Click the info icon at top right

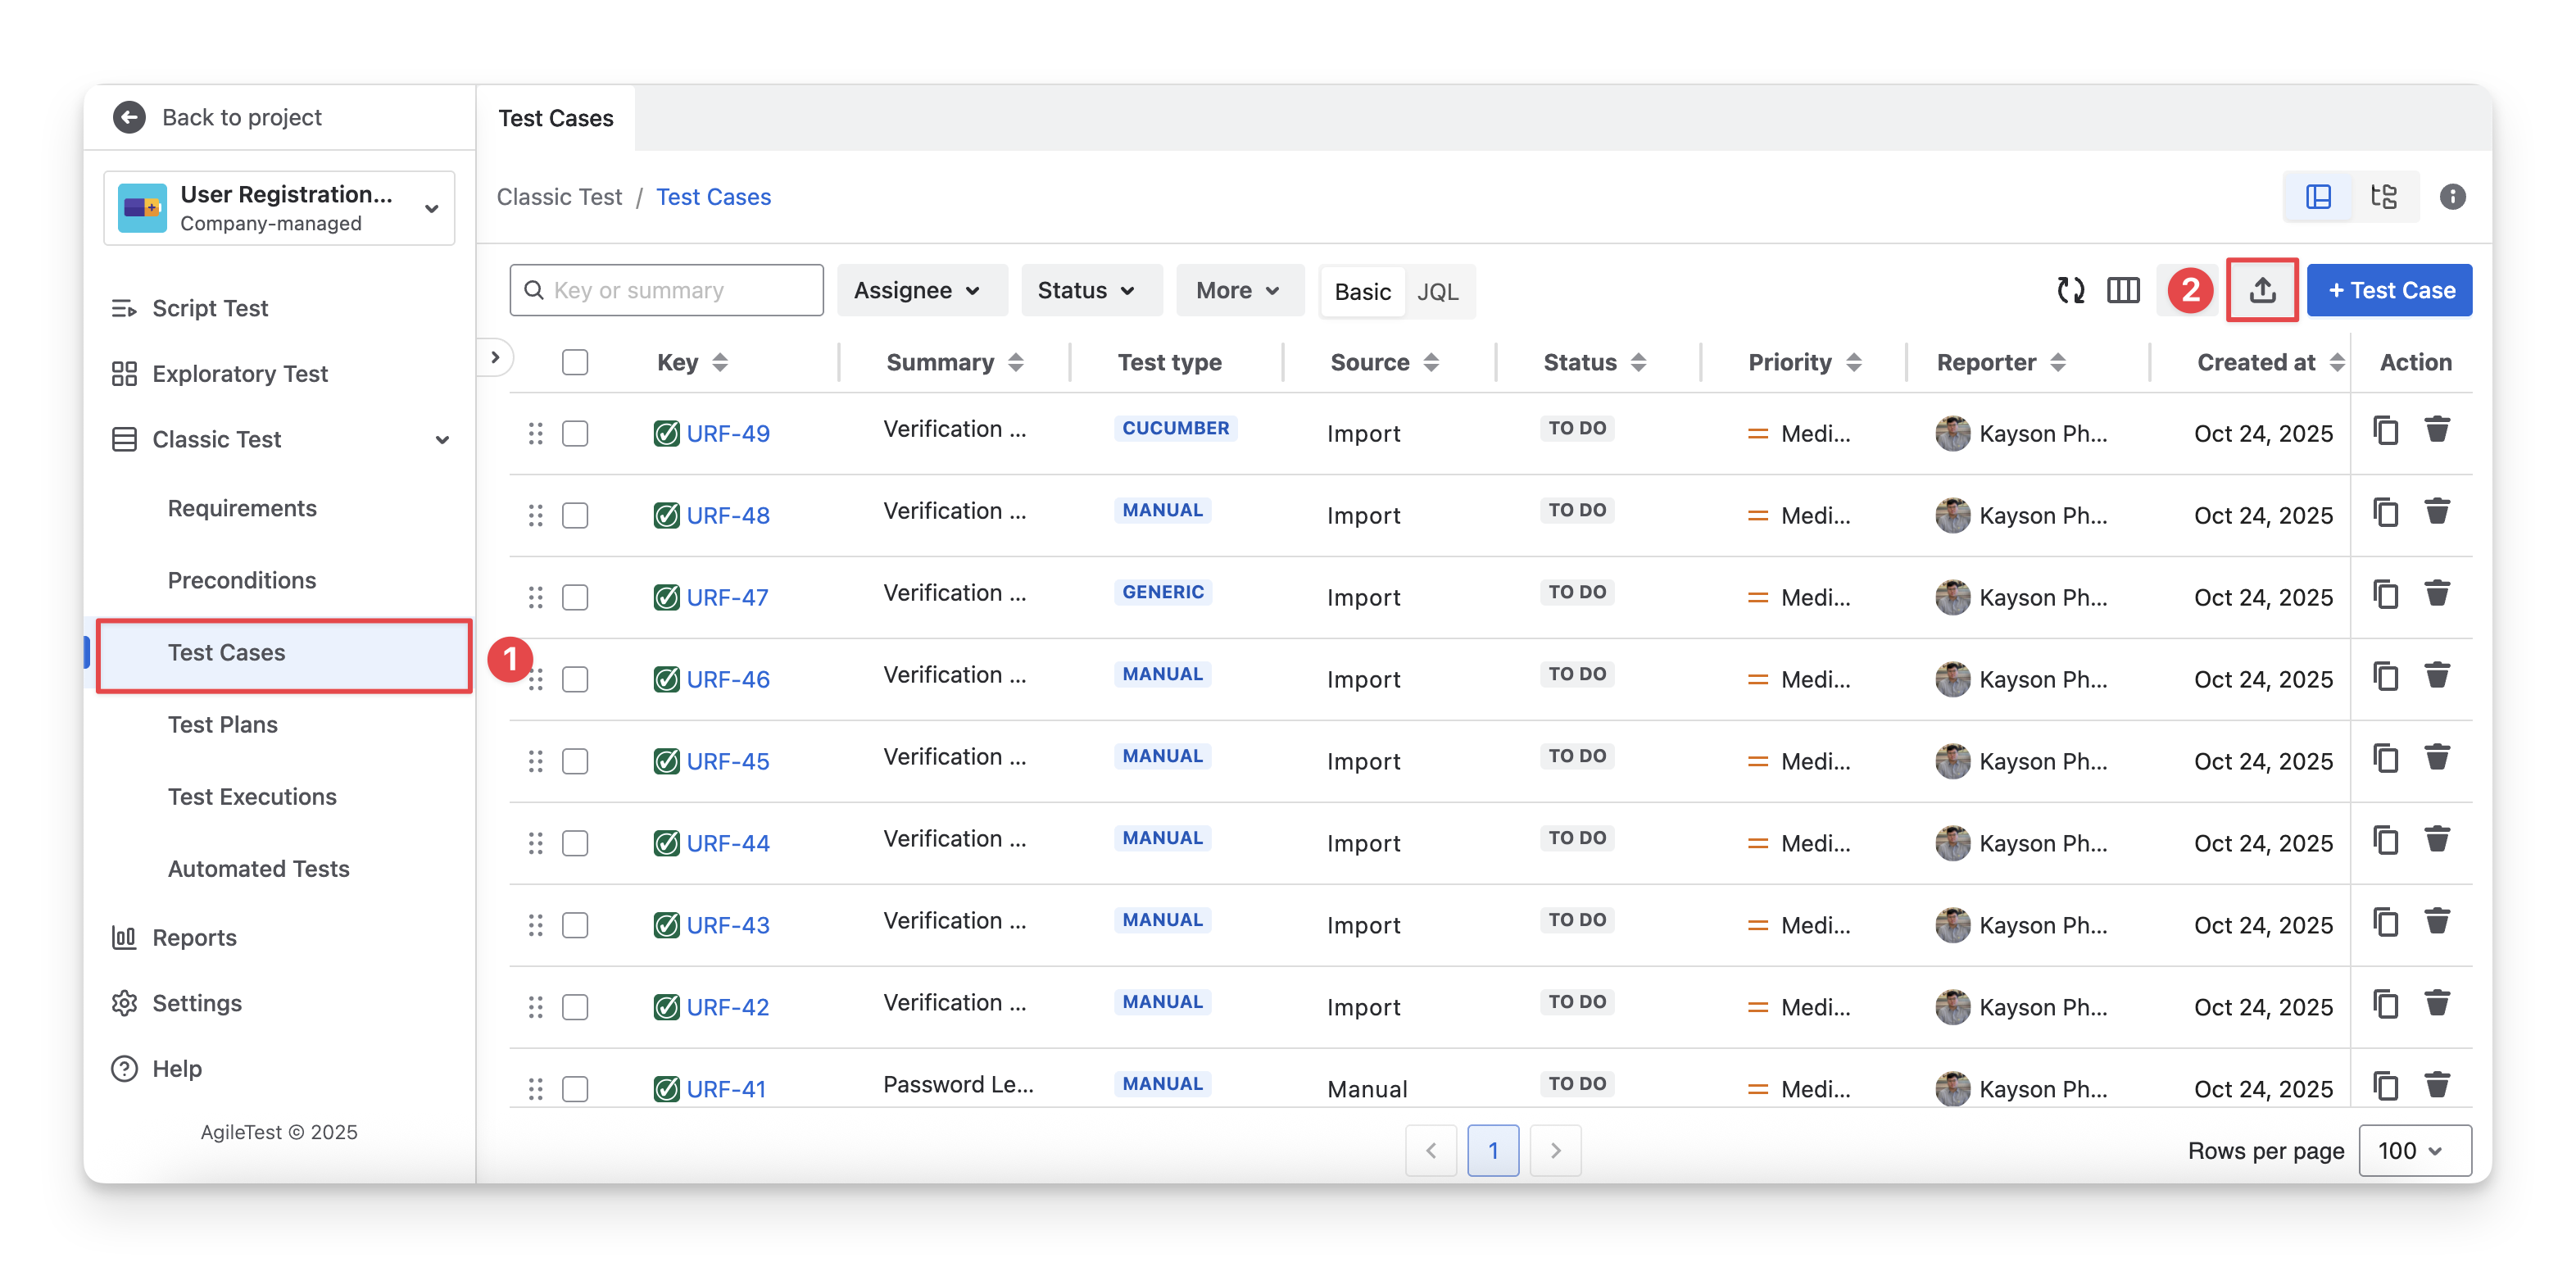[2452, 196]
